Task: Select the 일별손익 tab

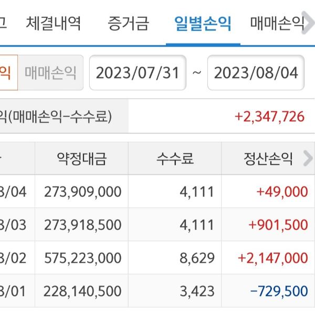Action: click(203, 24)
